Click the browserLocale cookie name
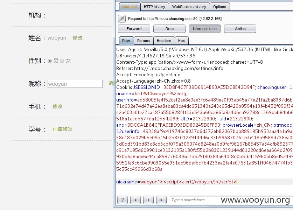This screenshot has width=293, height=210. [238, 125]
